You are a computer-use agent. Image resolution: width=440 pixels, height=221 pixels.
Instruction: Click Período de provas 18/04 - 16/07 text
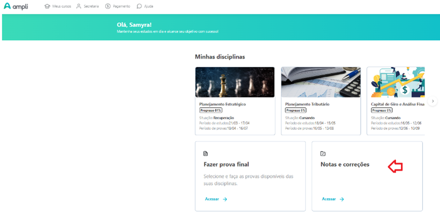(223, 128)
